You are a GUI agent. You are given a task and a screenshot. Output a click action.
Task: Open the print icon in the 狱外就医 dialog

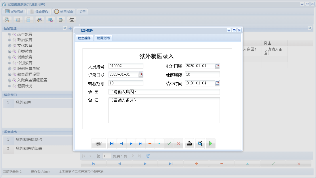189,143
